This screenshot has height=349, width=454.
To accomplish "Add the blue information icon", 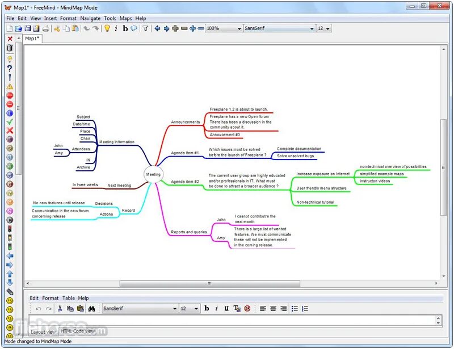I will coord(10,113).
